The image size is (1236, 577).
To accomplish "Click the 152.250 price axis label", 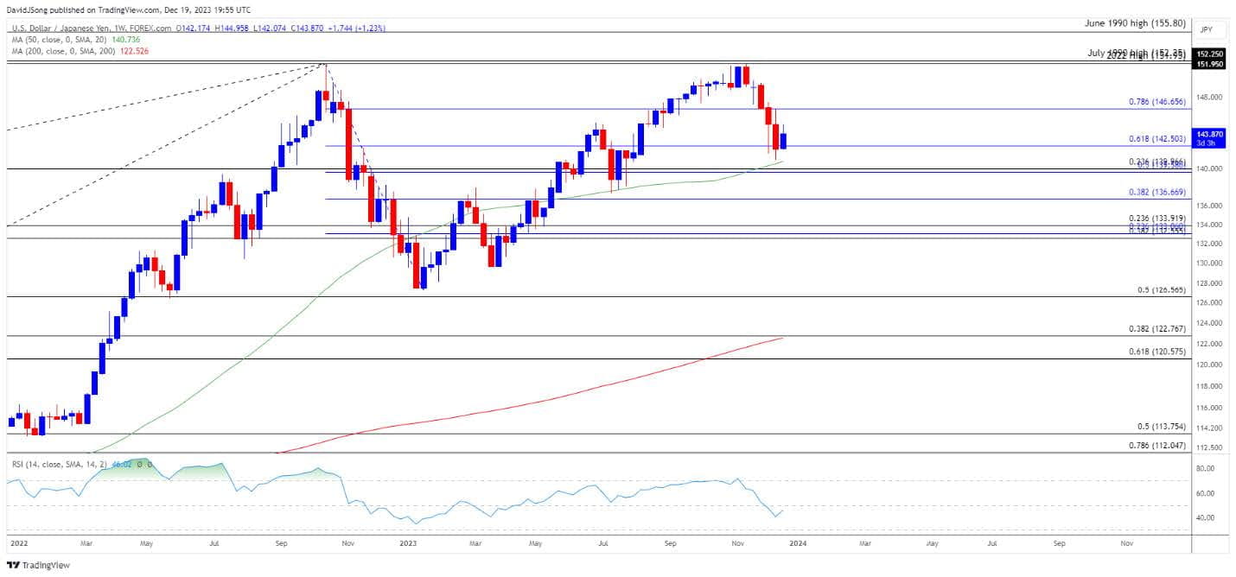I will [1207, 54].
